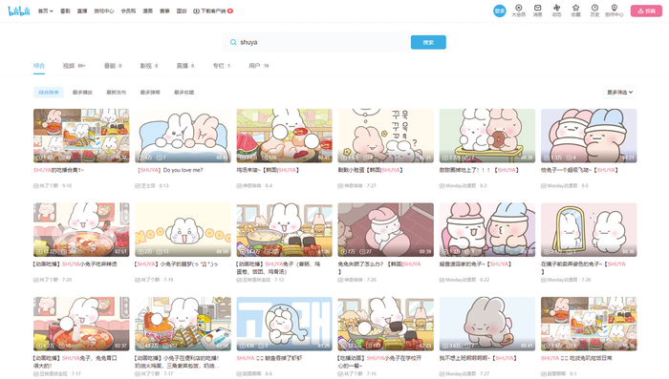The height and width of the screenshot is (379, 669).
Task: Open the bilibili logo home link
Action: (x=19, y=11)
